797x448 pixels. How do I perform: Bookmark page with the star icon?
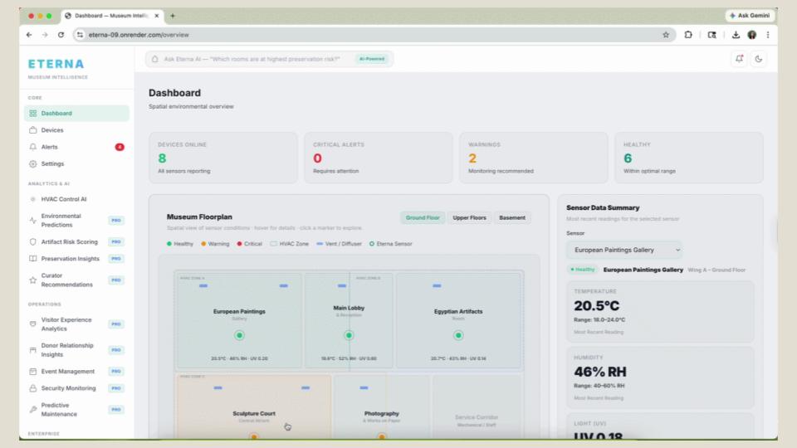click(x=666, y=35)
